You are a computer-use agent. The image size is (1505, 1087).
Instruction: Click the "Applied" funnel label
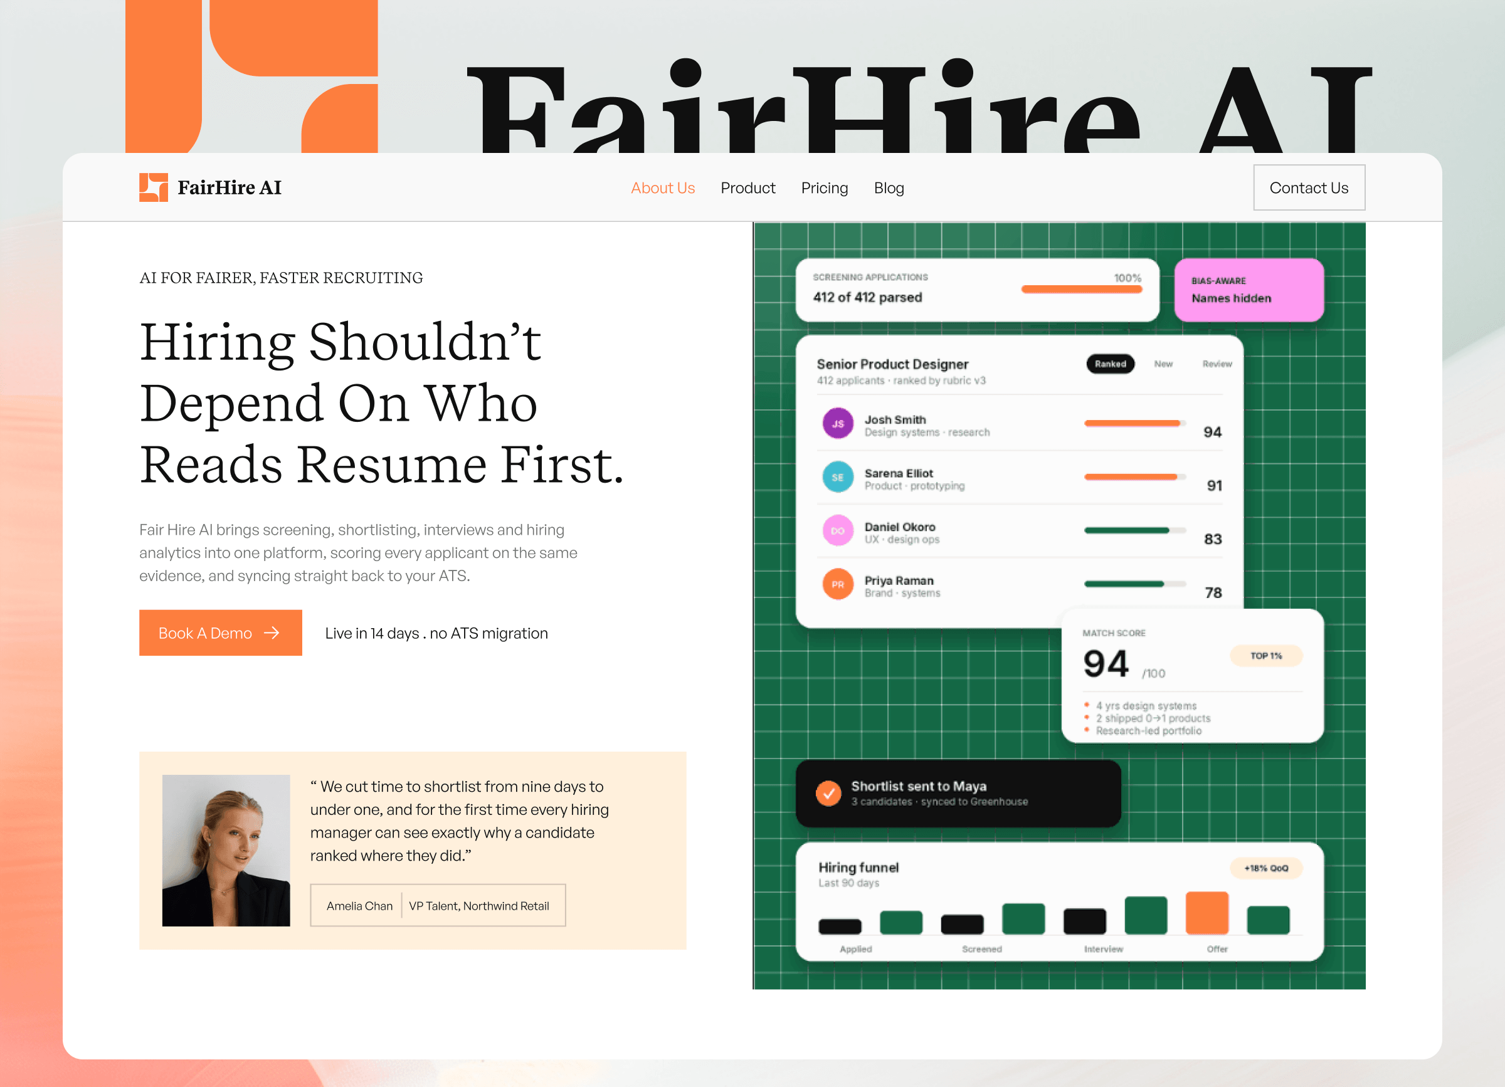(856, 949)
